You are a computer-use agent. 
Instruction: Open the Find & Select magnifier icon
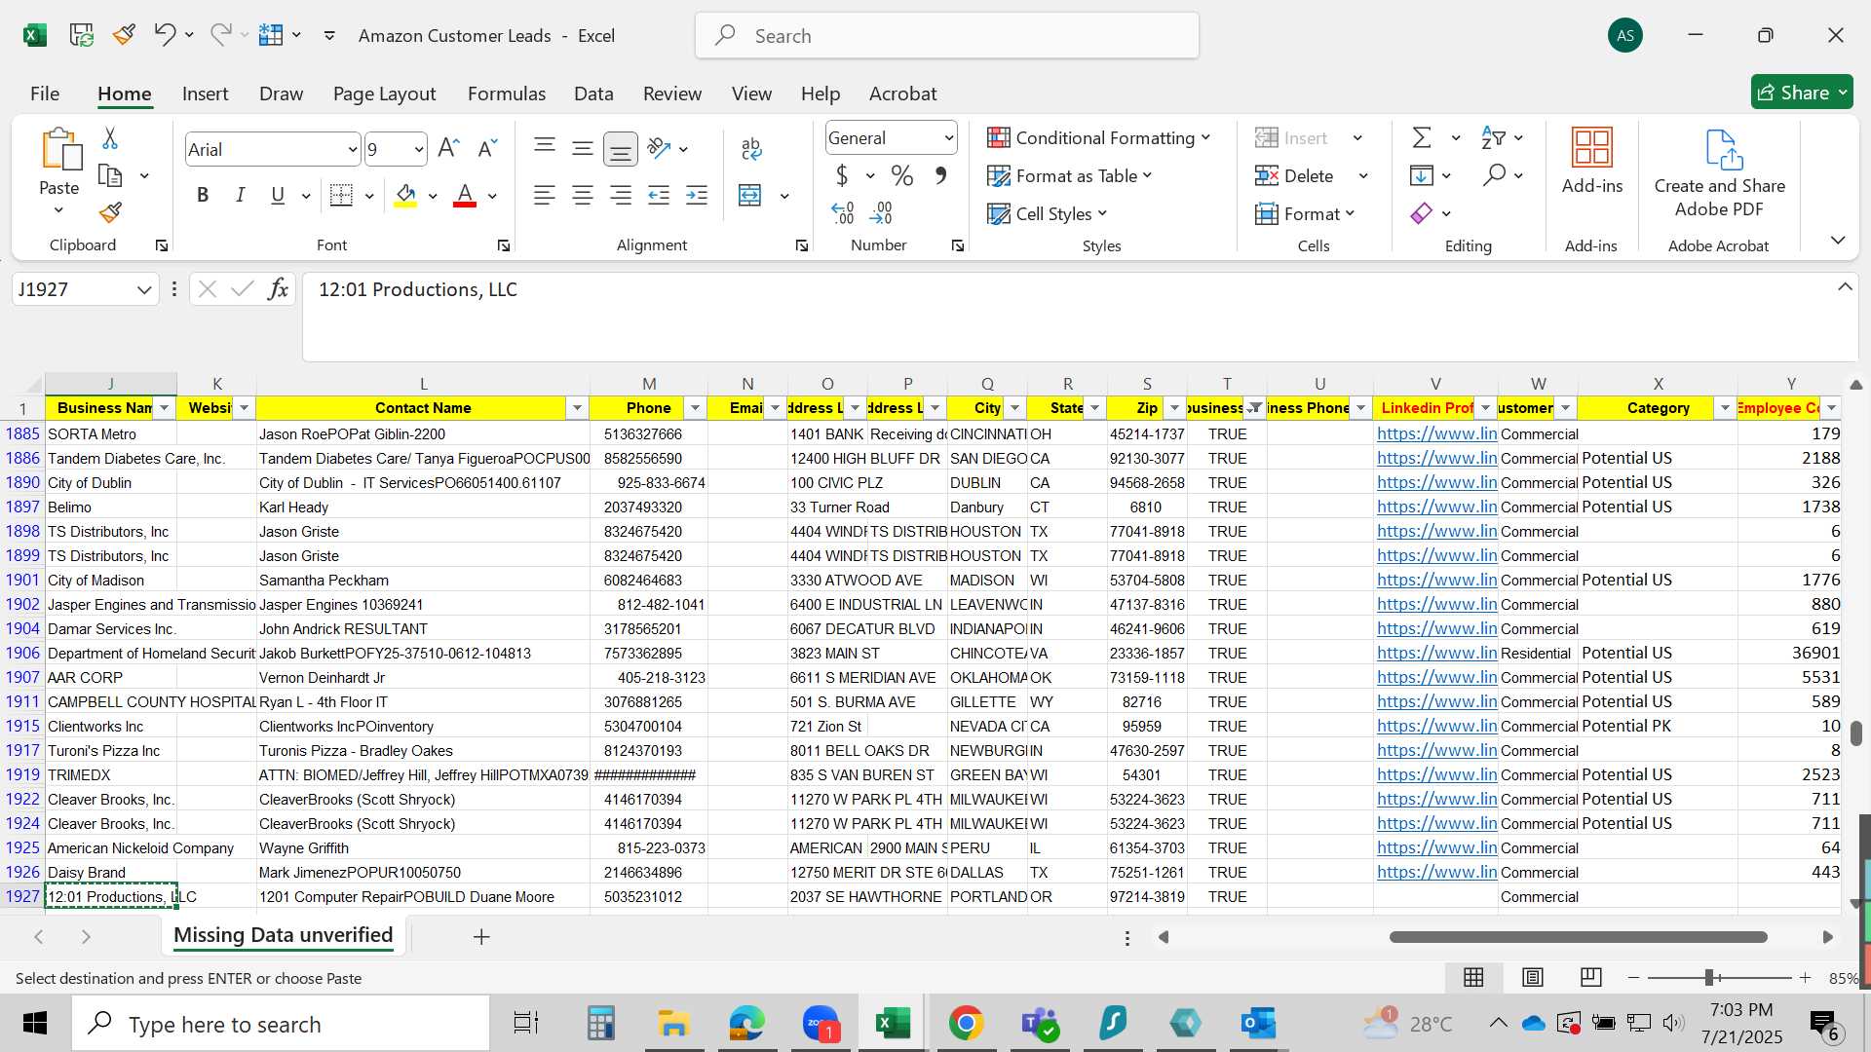pos(1494,175)
